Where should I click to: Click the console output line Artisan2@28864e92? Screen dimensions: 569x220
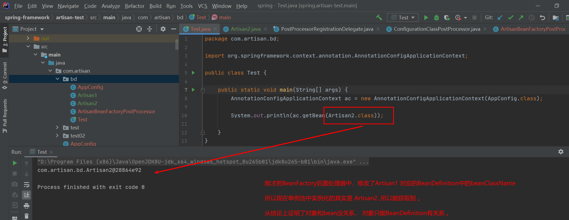[x=89, y=170]
